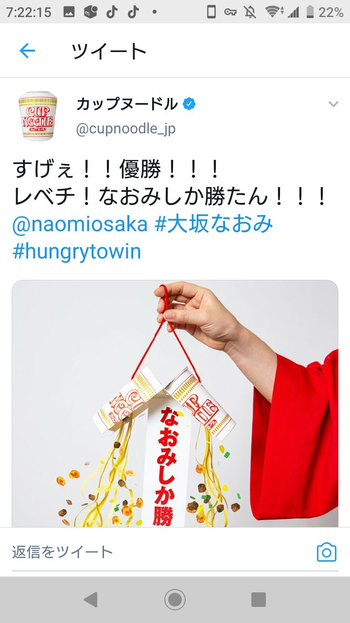Image resolution: width=350 pixels, height=623 pixels.
Task: Tap the カップヌードル display name
Action: 127,104
